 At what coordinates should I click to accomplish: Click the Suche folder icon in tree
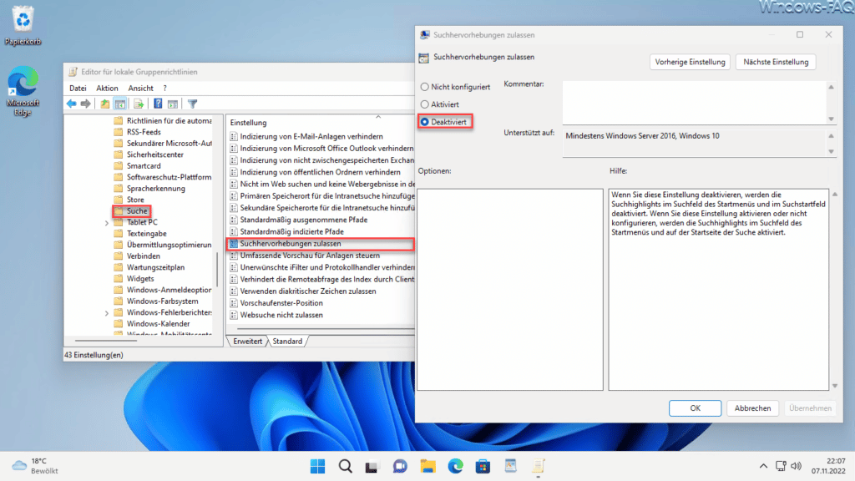pos(119,211)
